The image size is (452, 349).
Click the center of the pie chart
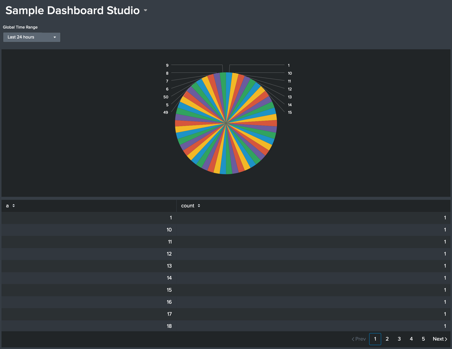226,123
